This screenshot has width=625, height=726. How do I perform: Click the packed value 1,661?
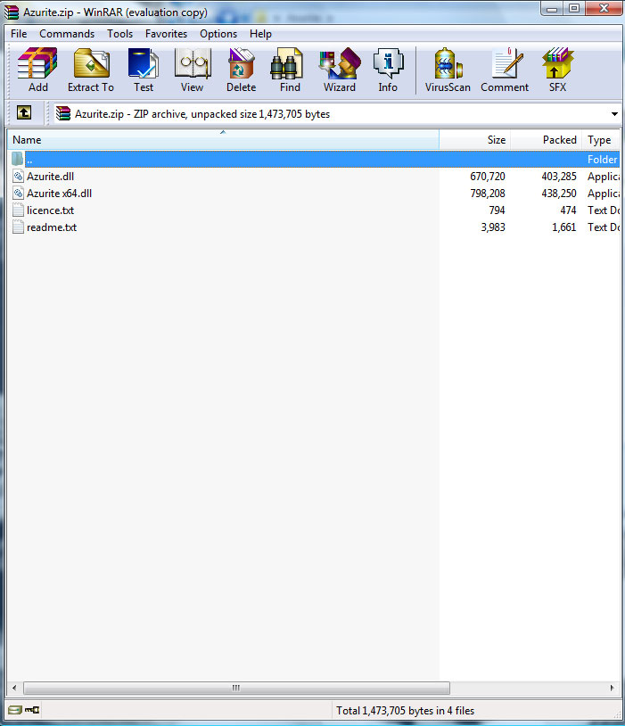click(x=563, y=227)
